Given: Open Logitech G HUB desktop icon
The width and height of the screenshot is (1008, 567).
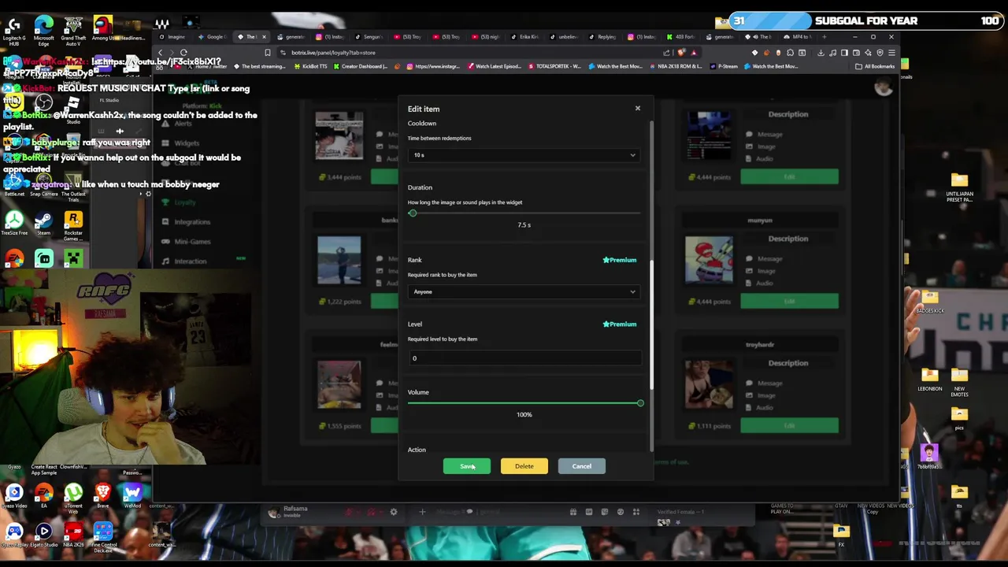Looking at the screenshot, I should pos(13,29).
